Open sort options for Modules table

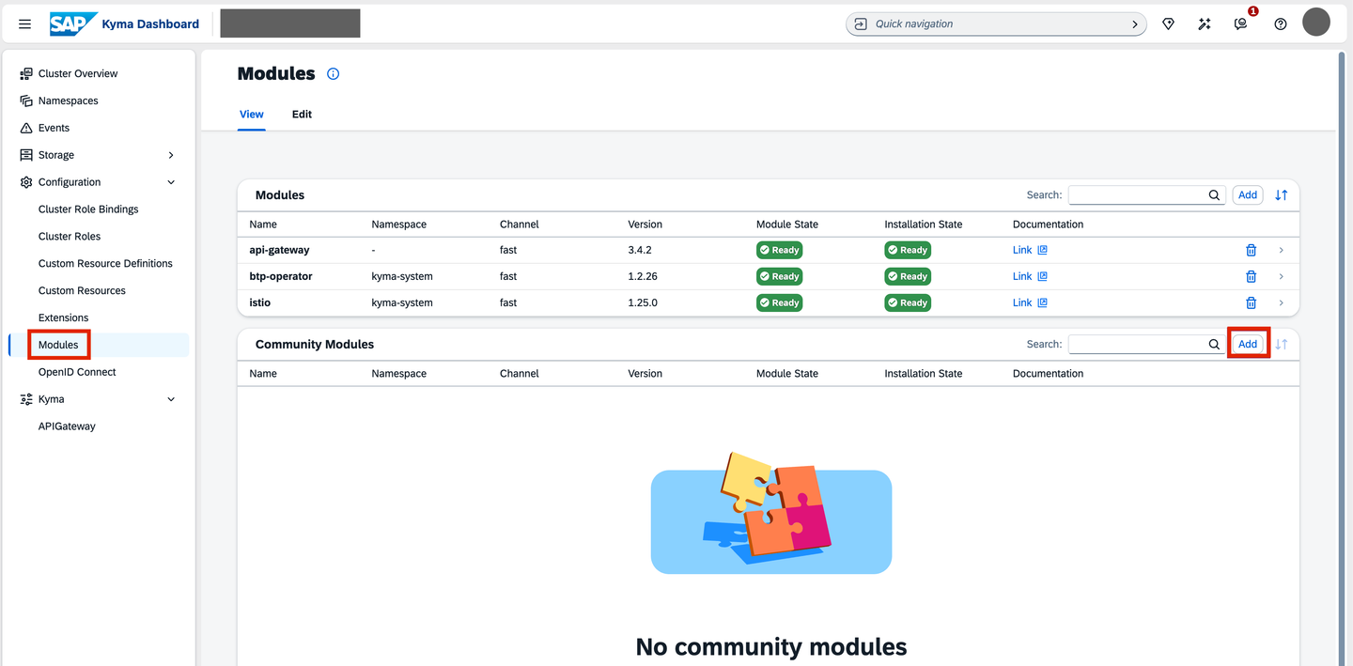(x=1282, y=195)
